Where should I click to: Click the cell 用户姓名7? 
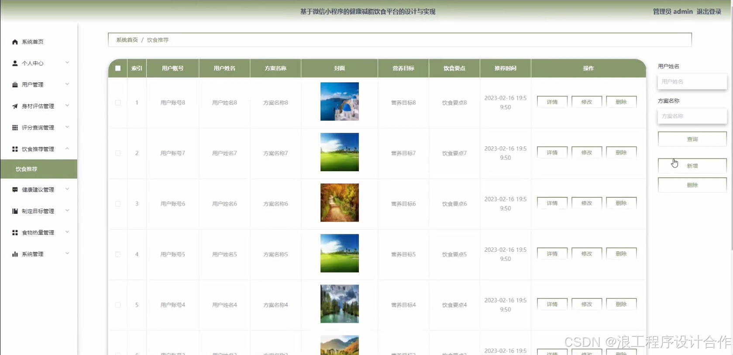(224, 153)
